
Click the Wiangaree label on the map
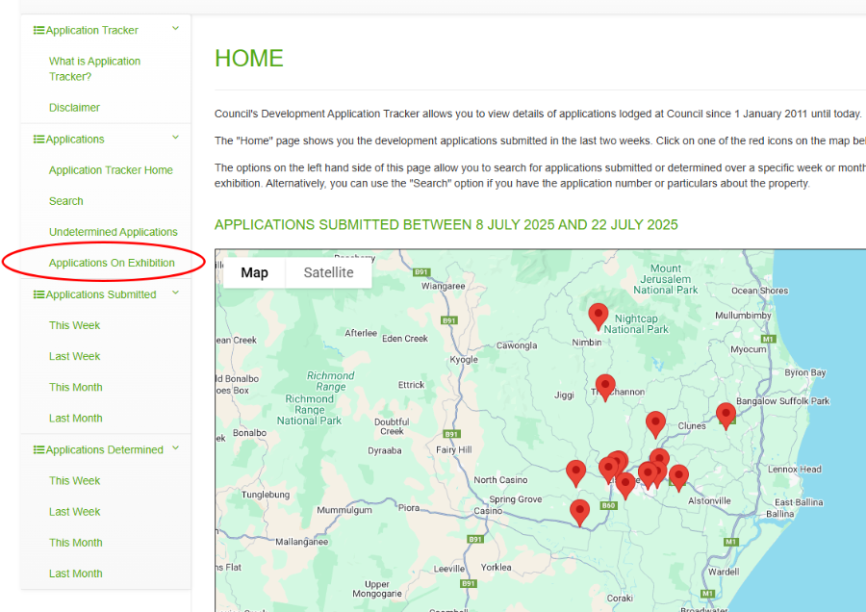(443, 286)
